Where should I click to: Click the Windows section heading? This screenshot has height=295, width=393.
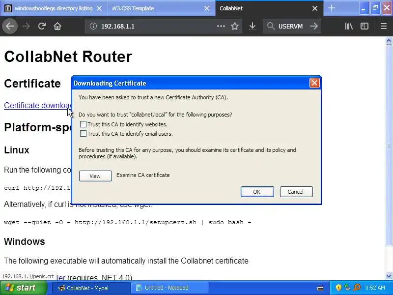(25, 241)
